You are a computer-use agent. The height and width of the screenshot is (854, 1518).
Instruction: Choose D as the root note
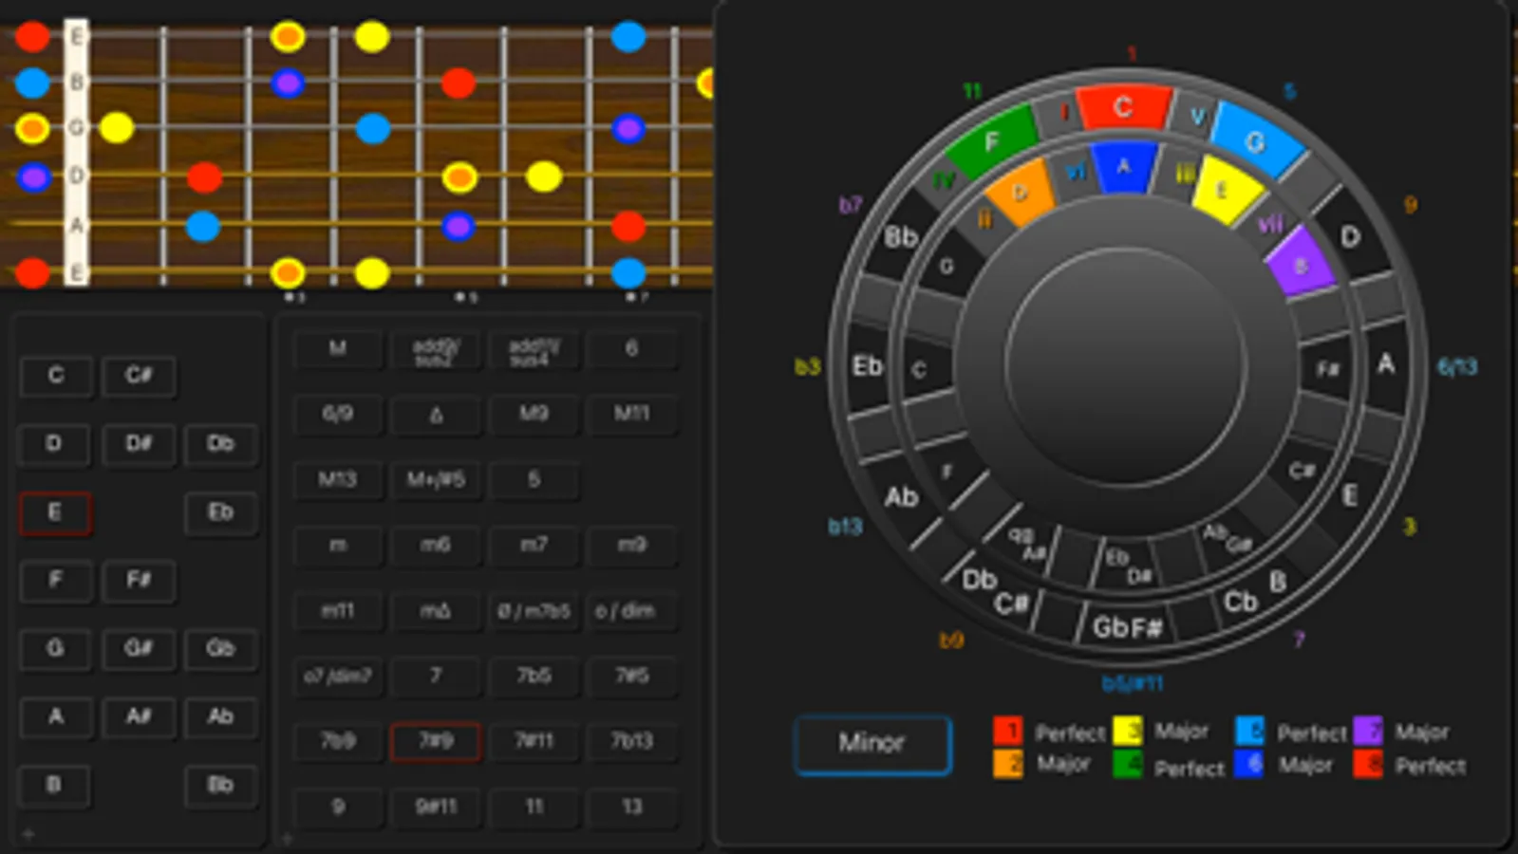coord(54,444)
